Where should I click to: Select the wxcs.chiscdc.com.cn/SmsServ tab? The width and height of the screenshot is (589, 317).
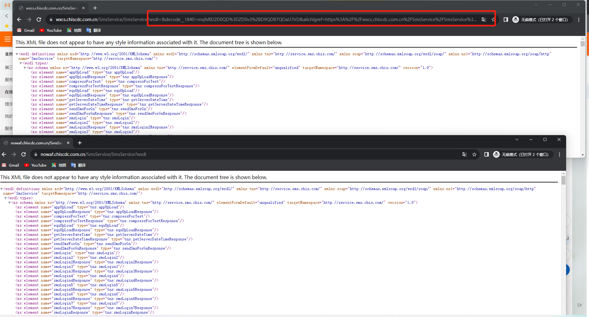tap(51, 8)
